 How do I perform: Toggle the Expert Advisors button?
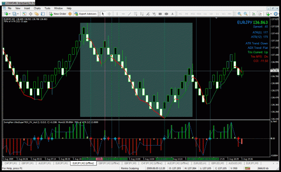(85, 14)
